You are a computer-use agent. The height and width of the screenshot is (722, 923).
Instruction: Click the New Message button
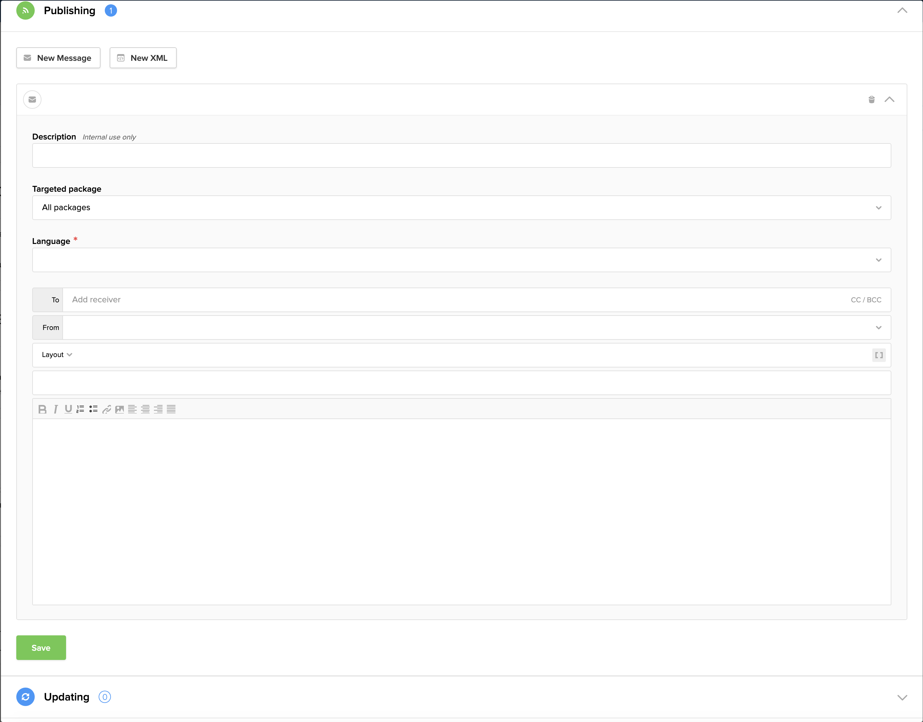tap(58, 58)
